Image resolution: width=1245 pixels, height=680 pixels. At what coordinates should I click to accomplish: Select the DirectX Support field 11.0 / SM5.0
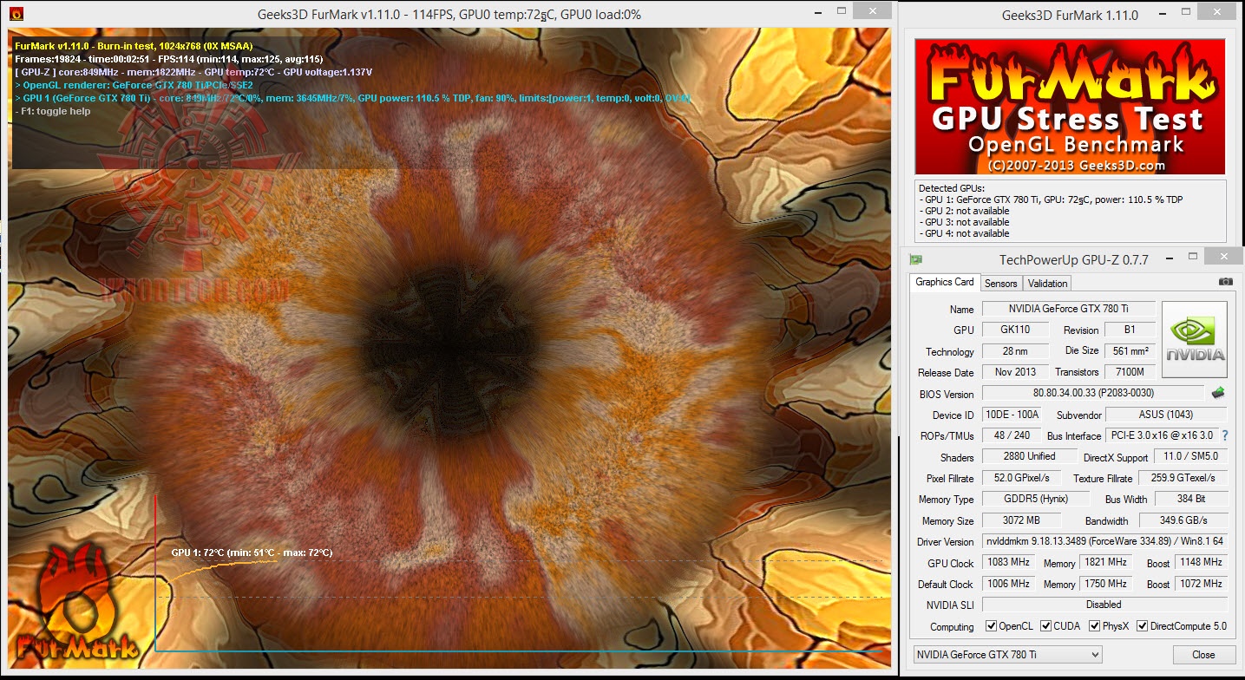click(1190, 457)
